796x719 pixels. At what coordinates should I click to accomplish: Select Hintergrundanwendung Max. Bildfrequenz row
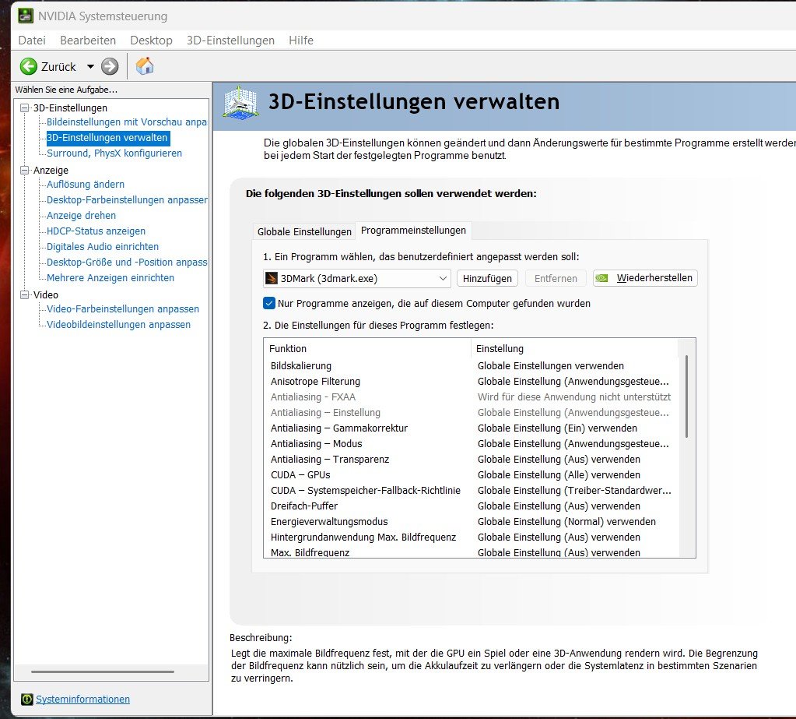[x=471, y=537]
